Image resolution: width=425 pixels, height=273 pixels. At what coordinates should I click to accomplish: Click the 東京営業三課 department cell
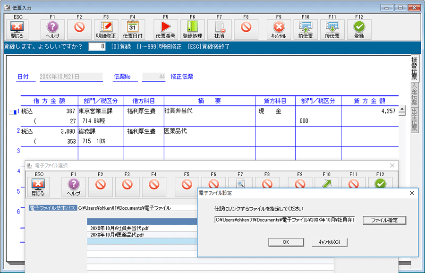point(95,111)
